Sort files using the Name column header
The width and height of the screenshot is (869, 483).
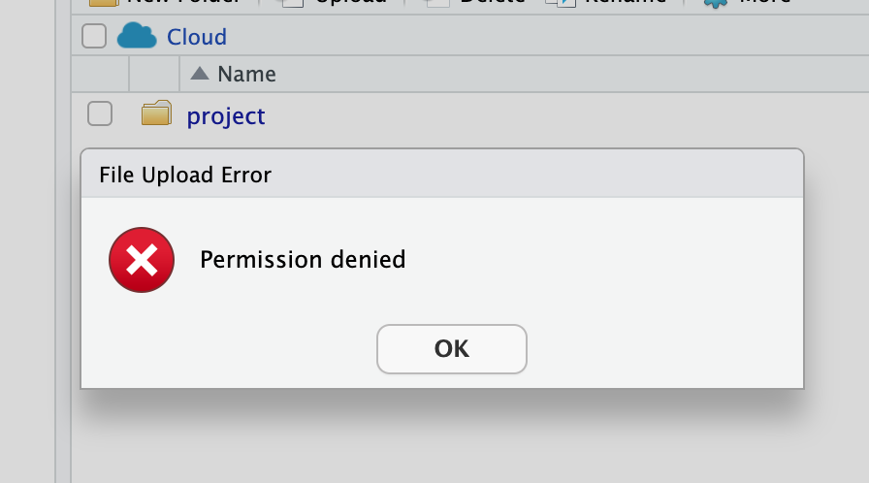tap(246, 74)
